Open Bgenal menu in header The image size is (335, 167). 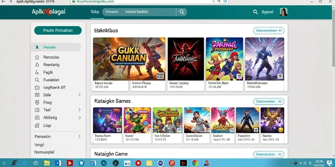pos(268,12)
